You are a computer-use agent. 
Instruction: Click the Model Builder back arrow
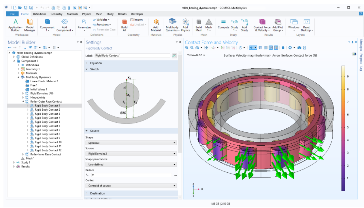(x=10, y=48)
